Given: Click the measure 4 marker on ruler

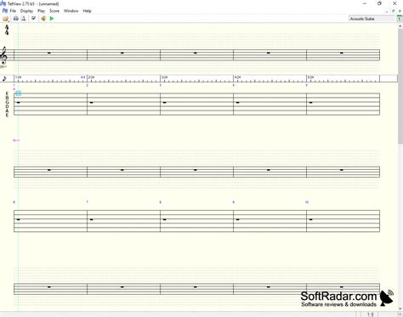Looking at the screenshot, I should pyautogui.click(x=238, y=77).
